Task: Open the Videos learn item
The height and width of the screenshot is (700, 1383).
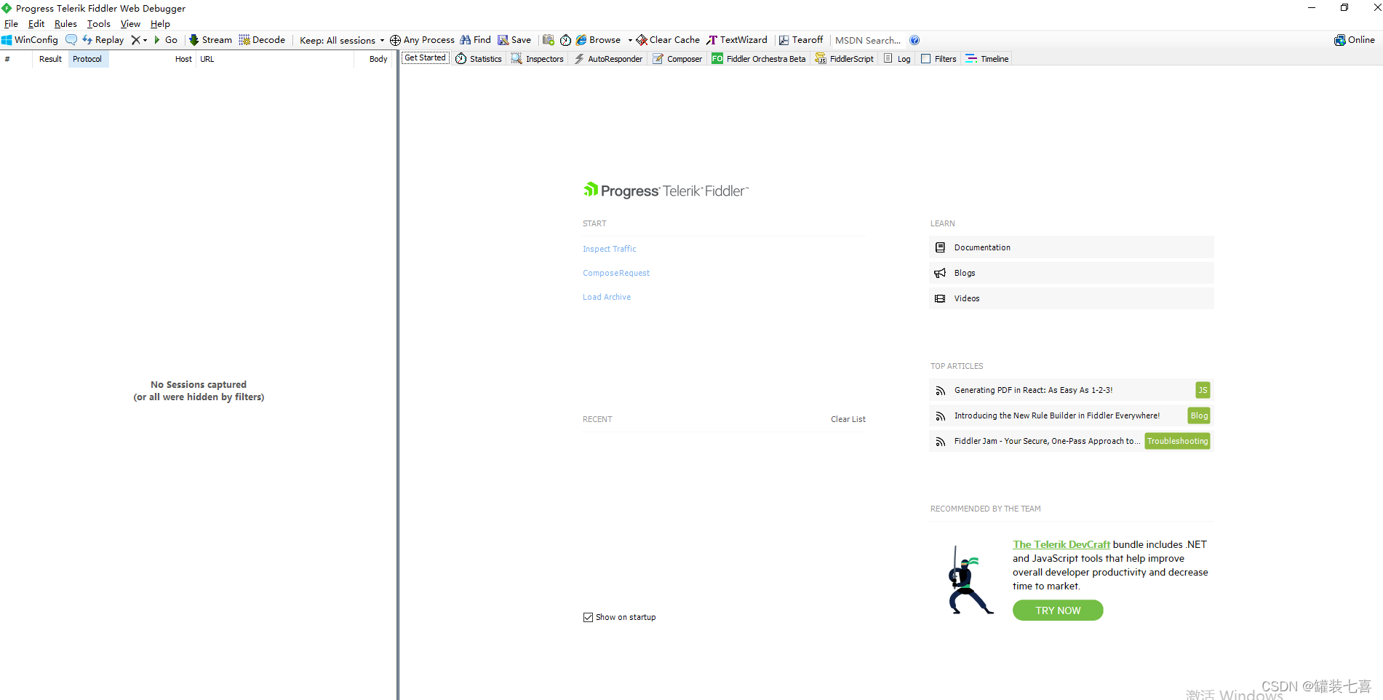Action: (1071, 298)
